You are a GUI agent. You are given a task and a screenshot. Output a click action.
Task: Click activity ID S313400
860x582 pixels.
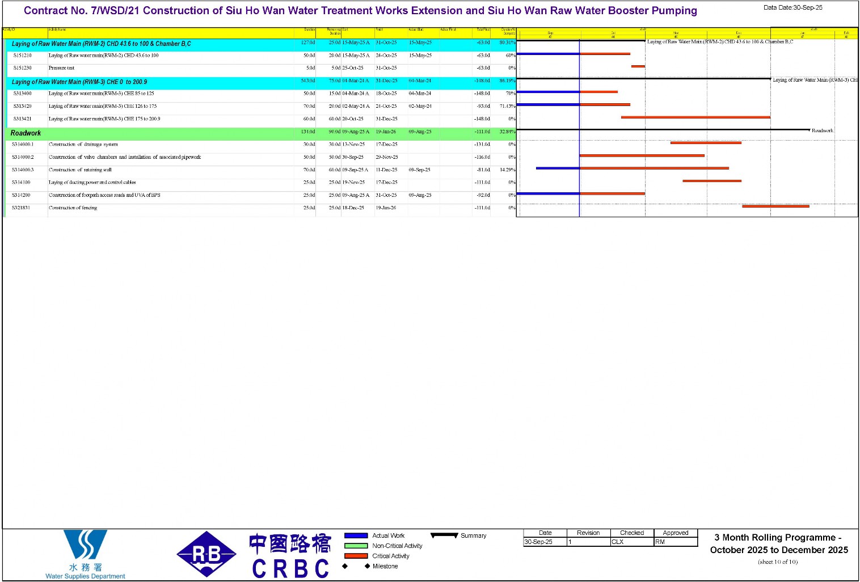pyautogui.click(x=23, y=94)
